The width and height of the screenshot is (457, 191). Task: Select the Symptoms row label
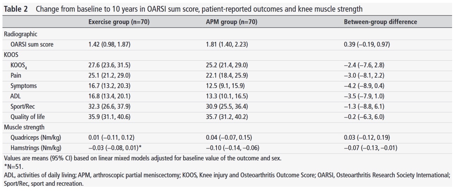pos(24,86)
